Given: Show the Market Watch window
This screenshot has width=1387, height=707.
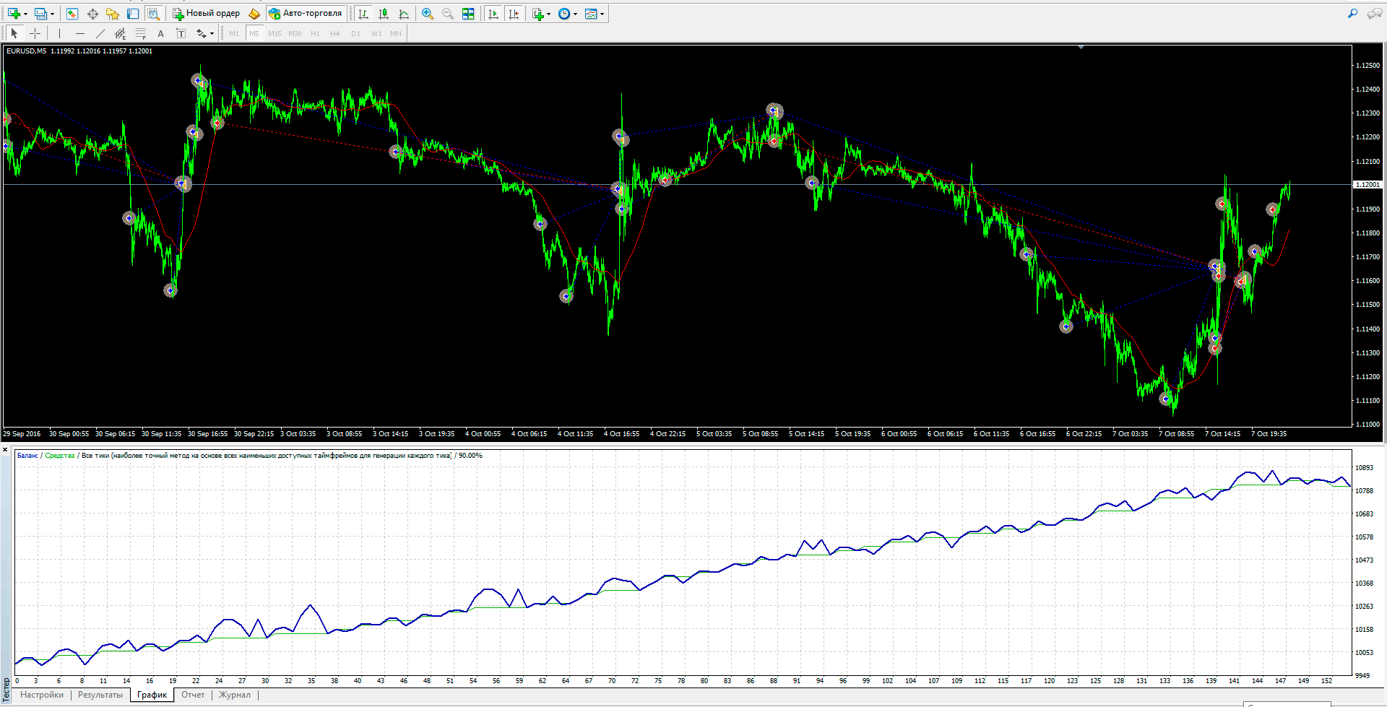Looking at the screenshot, I should click(72, 14).
